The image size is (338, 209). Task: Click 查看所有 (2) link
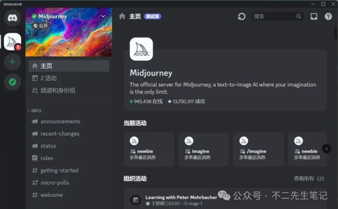[x=309, y=179]
